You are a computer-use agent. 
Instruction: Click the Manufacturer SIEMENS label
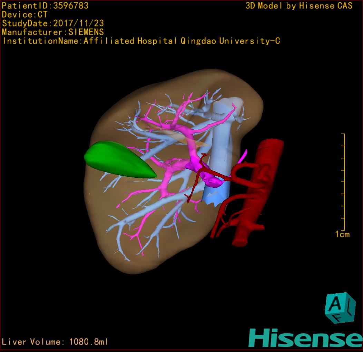[x=53, y=32]
